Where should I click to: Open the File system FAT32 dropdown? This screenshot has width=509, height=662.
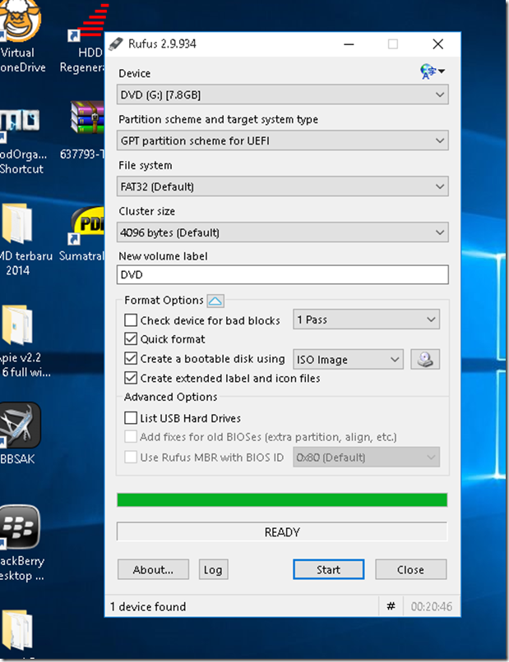[x=282, y=186]
